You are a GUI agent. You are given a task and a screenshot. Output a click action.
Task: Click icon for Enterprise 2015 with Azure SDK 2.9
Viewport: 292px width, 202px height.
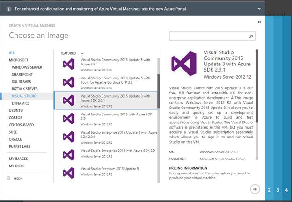tap(69, 155)
